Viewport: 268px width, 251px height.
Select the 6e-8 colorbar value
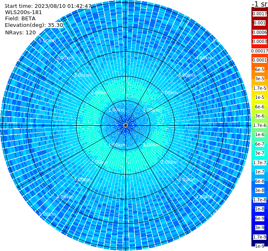click(x=260, y=181)
